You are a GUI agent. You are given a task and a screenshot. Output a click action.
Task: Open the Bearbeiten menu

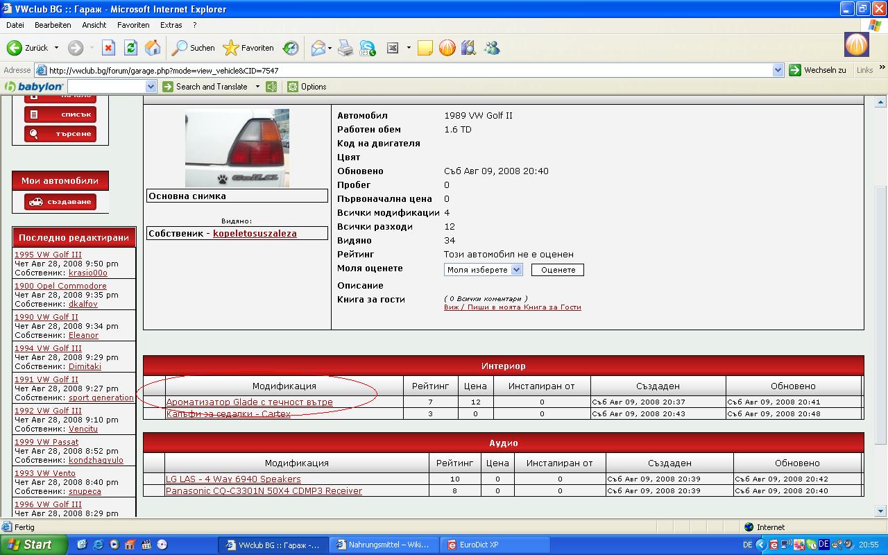tap(53, 25)
